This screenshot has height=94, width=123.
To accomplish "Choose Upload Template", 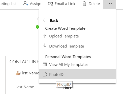I will pyautogui.click(x=64, y=36).
